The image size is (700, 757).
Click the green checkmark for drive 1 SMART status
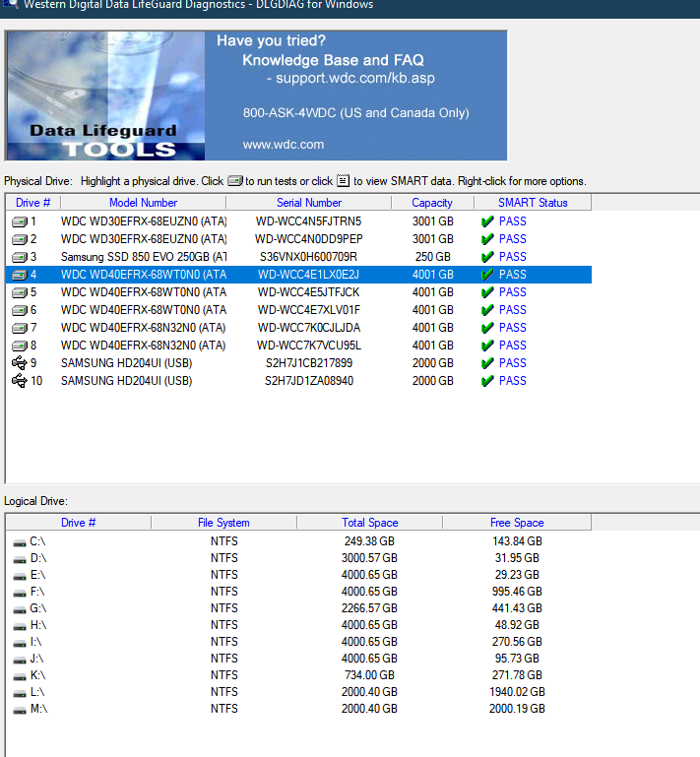tap(487, 221)
